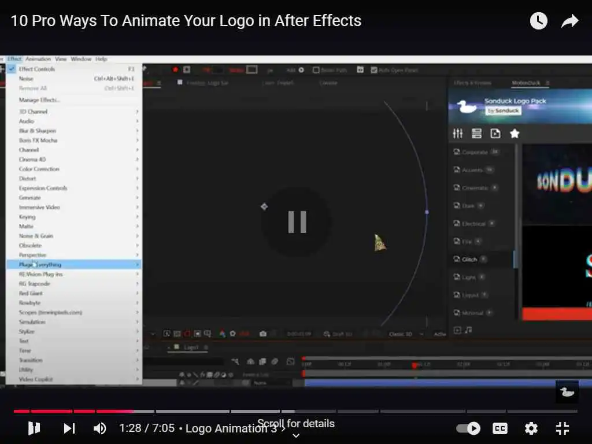Open the Effect menu
The height and width of the screenshot is (444, 592).
(x=14, y=59)
